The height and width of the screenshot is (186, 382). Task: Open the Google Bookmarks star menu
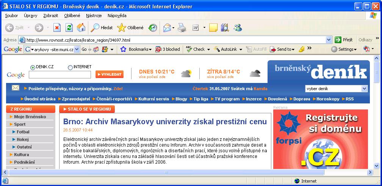tap(136, 49)
